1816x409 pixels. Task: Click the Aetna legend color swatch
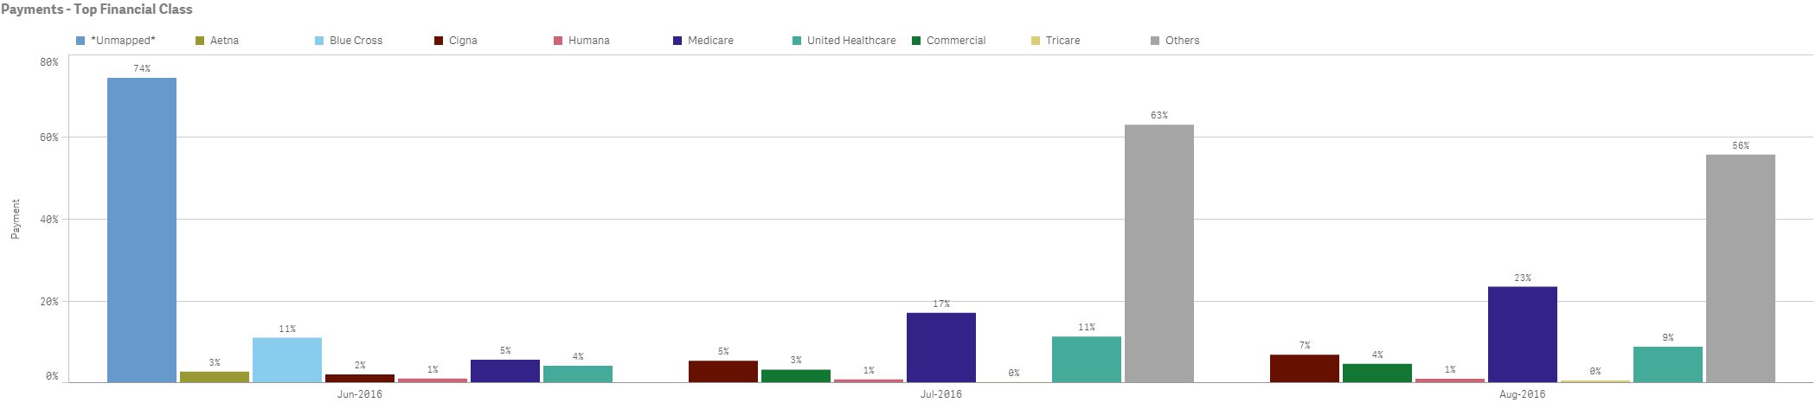click(200, 41)
